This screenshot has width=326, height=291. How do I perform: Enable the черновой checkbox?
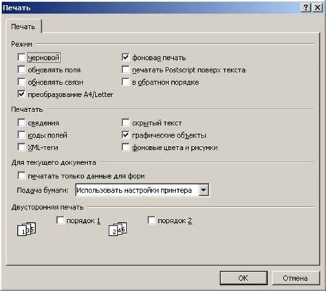tap(21, 57)
